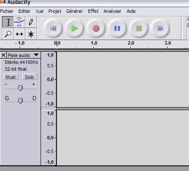Open the Editer menu

(24, 11)
